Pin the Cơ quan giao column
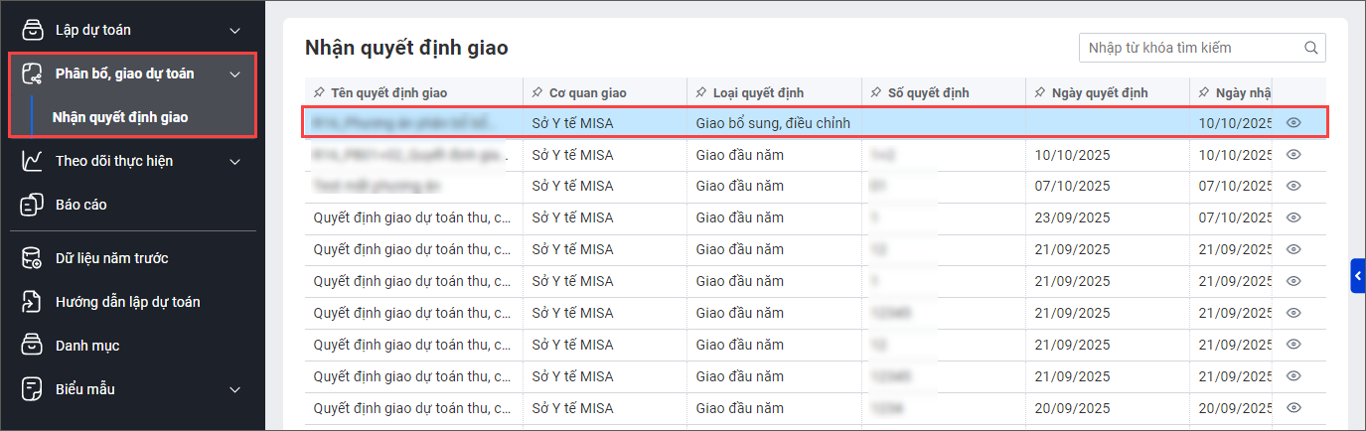 tap(536, 93)
